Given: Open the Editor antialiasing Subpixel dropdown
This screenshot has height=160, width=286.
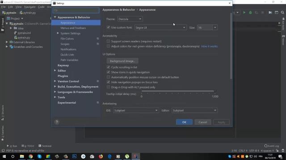Looking at the screenshot, I should (194, 110).
